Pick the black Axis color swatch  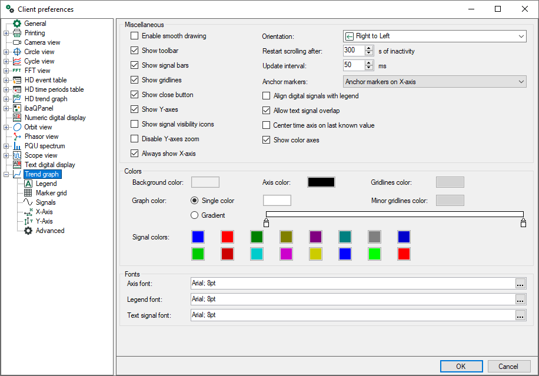pyautogui.click(x=321, y=182)
